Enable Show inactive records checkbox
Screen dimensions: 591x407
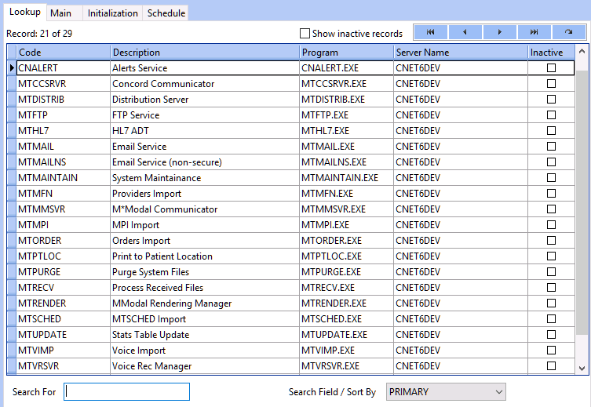click(305, 34)
